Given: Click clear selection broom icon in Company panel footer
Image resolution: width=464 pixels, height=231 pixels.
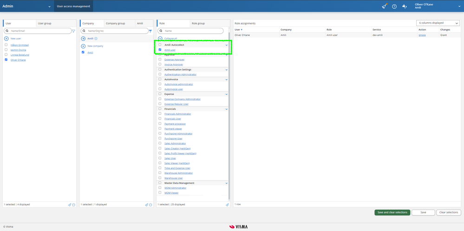Looking at the screenshot, I should [x=146, y=205].
